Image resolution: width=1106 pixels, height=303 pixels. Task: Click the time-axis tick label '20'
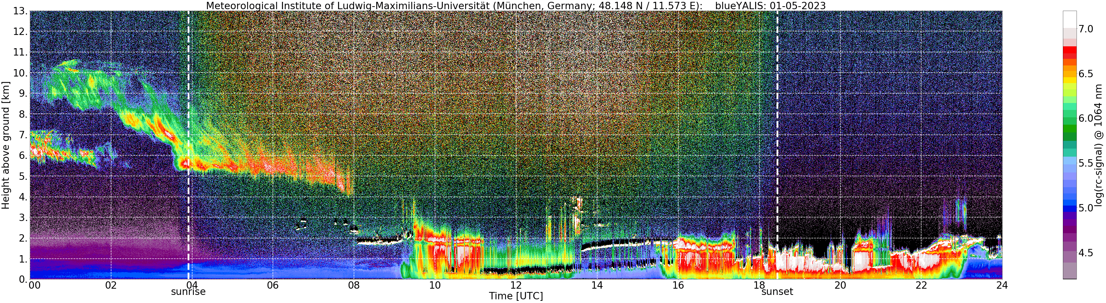840,285
